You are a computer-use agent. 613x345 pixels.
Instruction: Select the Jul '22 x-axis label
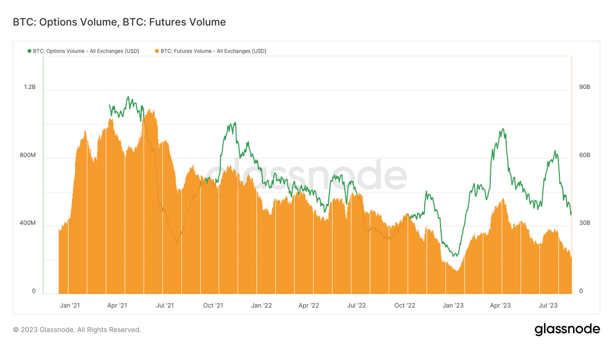[357, 305]
